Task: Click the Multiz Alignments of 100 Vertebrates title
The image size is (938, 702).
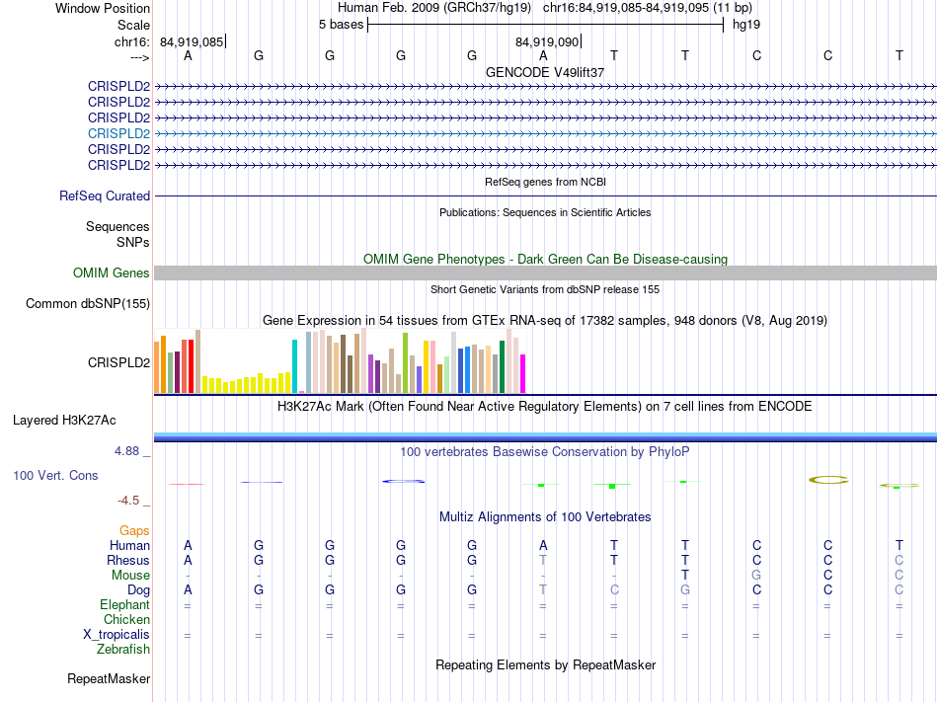Action: point(545,517)
